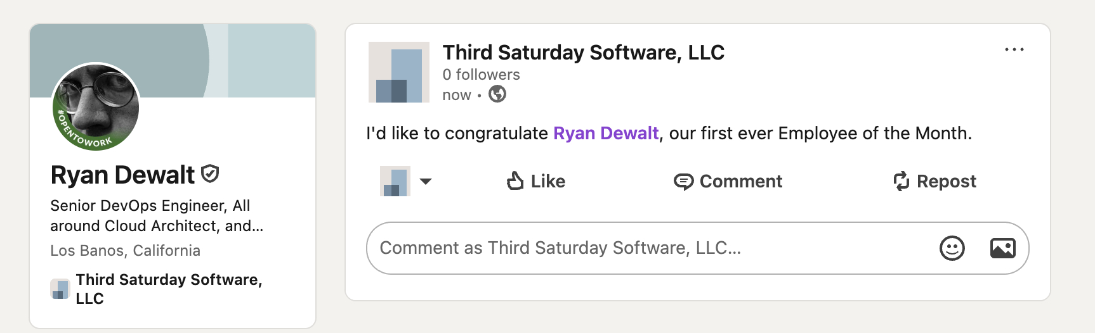Open Third Saturday Software, LLC post author name
The width and height of the screenshot is (1095, 333).
click(x=583, y=53)
